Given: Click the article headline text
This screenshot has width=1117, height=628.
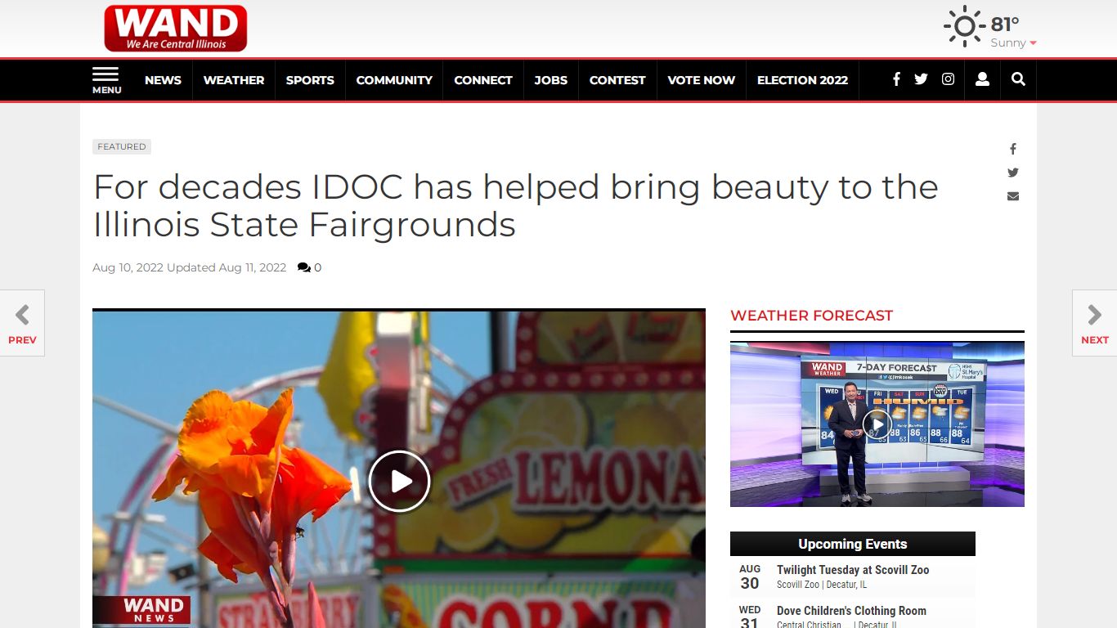Looking at the screenshot, I should coord(515,205).
